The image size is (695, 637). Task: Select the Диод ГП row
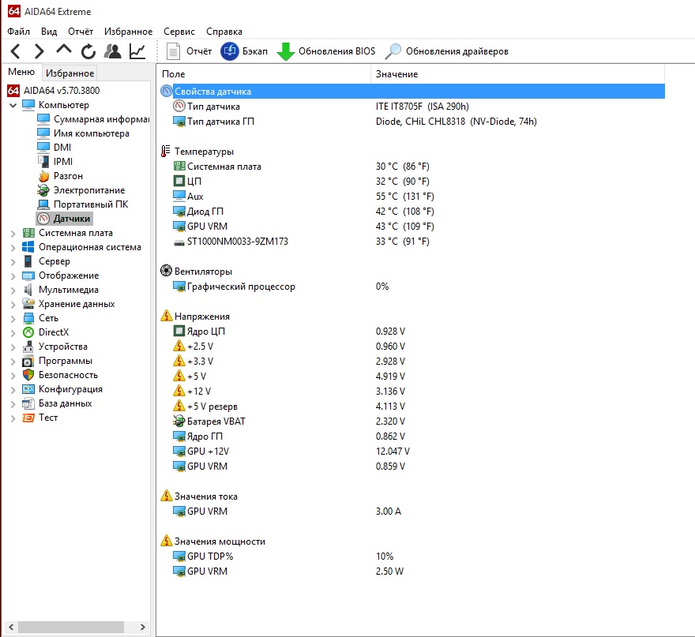coord(412,212)
